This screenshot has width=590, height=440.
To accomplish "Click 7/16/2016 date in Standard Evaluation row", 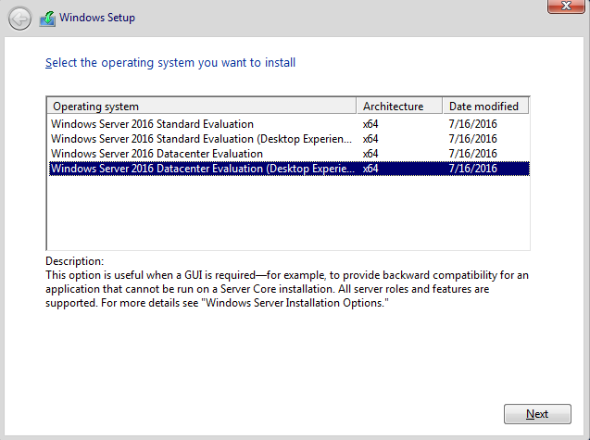I will click(472, 124).
